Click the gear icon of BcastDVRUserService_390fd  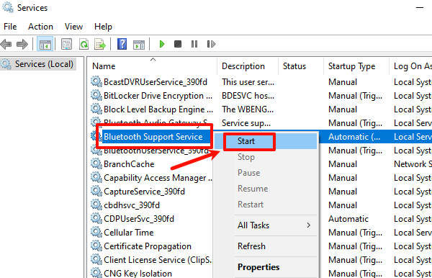click(96, 82)
